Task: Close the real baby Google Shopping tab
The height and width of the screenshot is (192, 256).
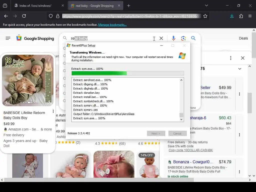Action: [119, 5]
